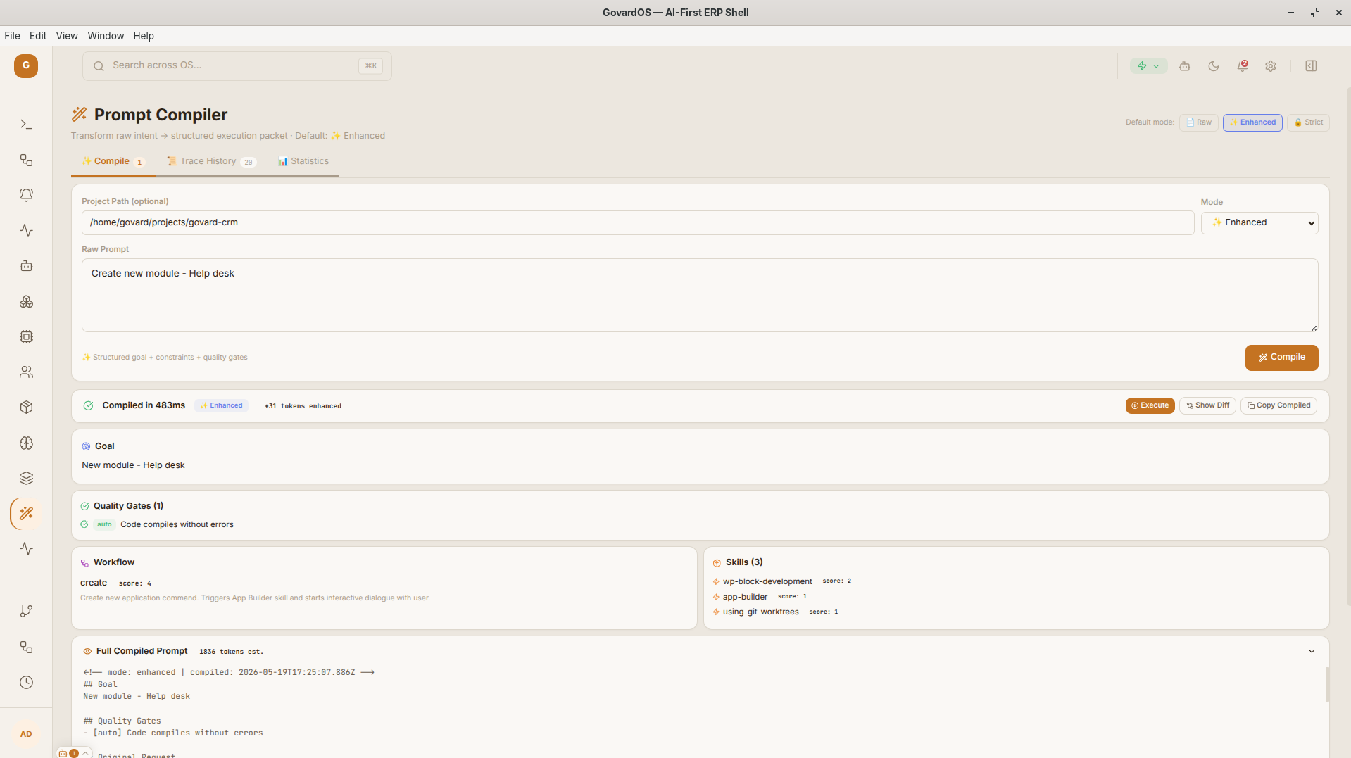Open the pulse icon below the magic wand
Screen dimensions: 1351x758
pos(26,548)
